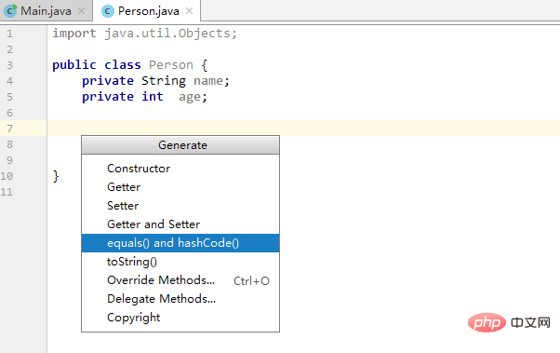Screen dimensions: 560x353
Task: Close the Person.java tab
Action: [x=189, y=11]
